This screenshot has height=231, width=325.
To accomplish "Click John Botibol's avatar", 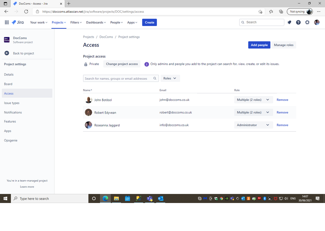I will point(89,100).
